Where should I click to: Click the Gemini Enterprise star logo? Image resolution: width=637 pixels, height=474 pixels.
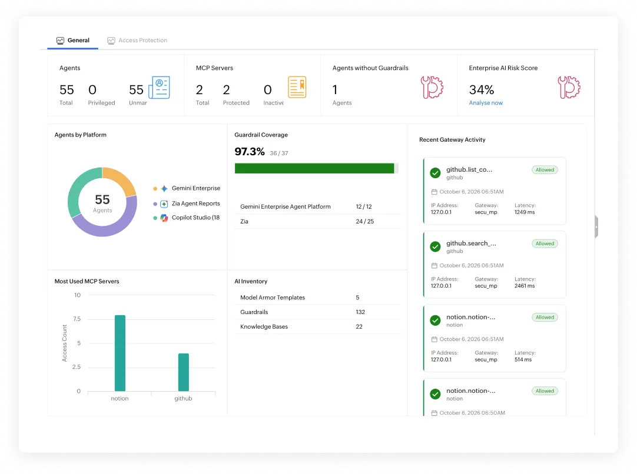(x=164, y=188)
